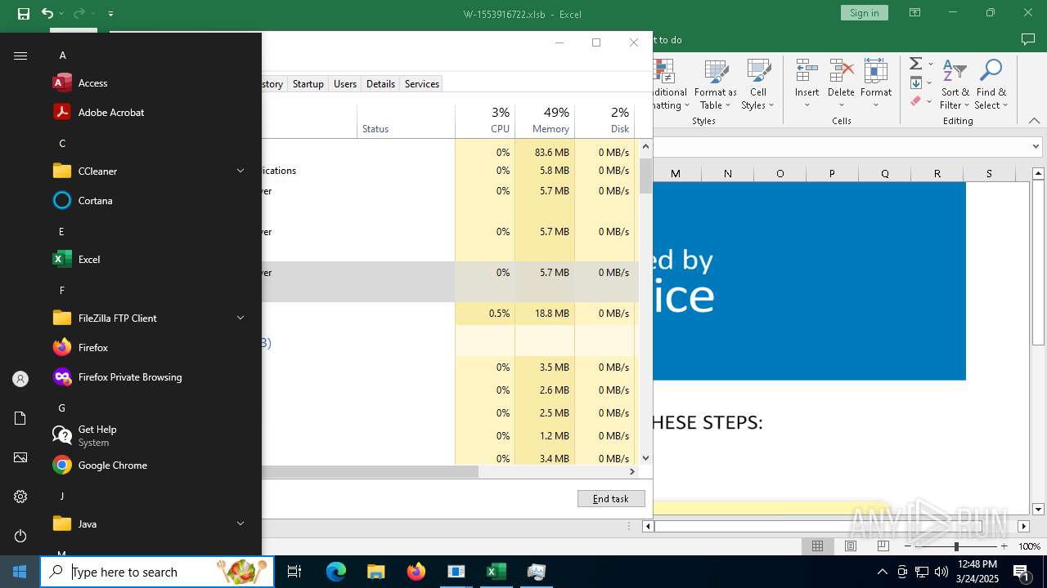Open Customize Quick Access Toolbar dropdown
Screen dimensions: 1047x588
coord(111,14)
